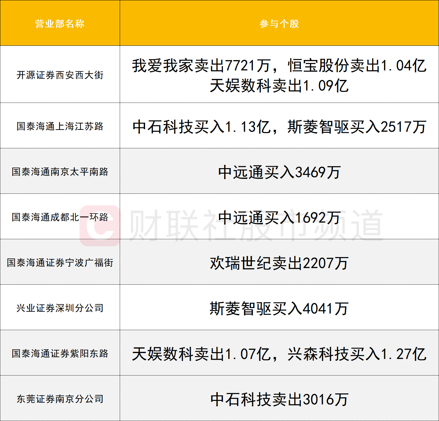Viewport: 439px width, 421px height.
Task: Click the header '营业部名称'
Action: point(60,24)
